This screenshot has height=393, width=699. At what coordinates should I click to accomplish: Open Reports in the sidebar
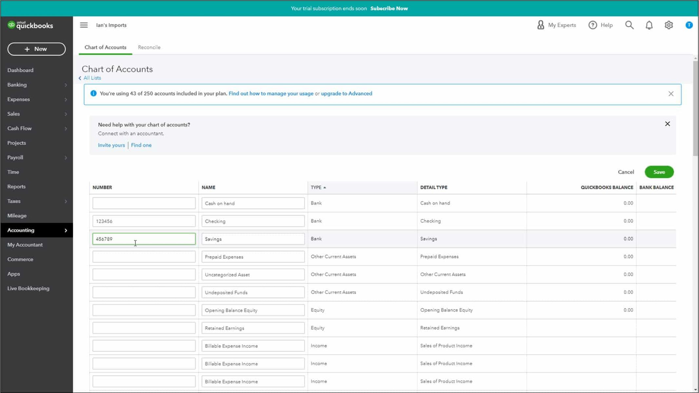(x=16, y=187)
